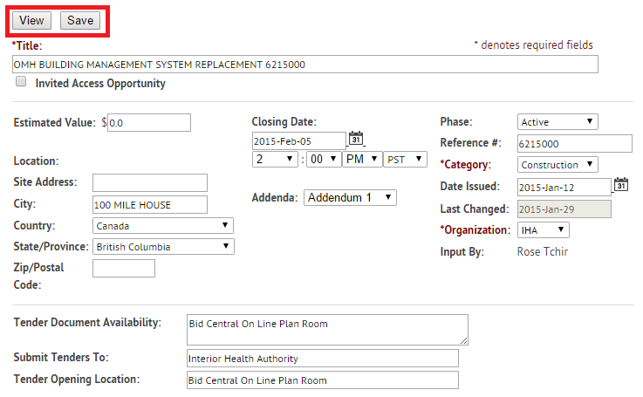Click the Save button

click(x=80, y=20)
